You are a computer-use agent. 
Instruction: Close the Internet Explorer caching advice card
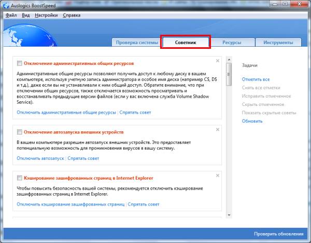(218, 176)
